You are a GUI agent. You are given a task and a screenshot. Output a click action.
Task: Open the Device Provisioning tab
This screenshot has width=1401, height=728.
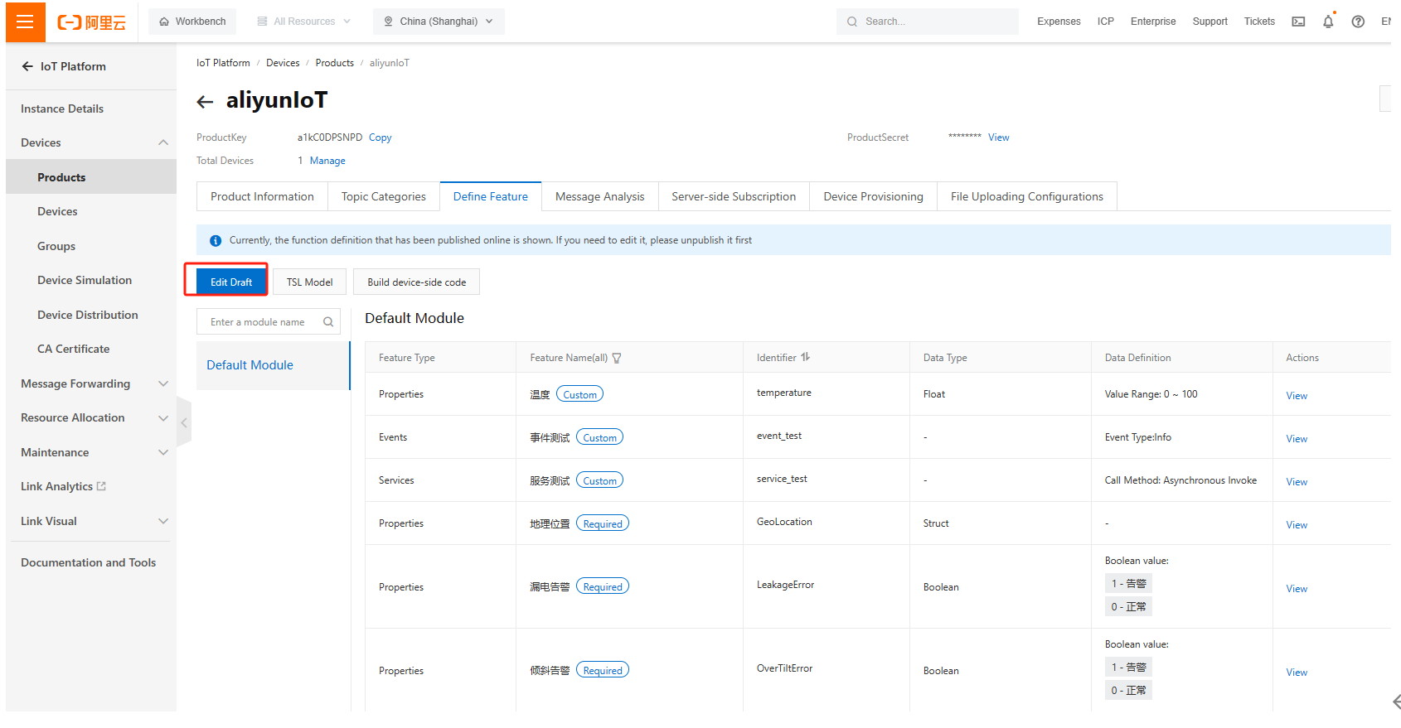click(x=873, y=197)
